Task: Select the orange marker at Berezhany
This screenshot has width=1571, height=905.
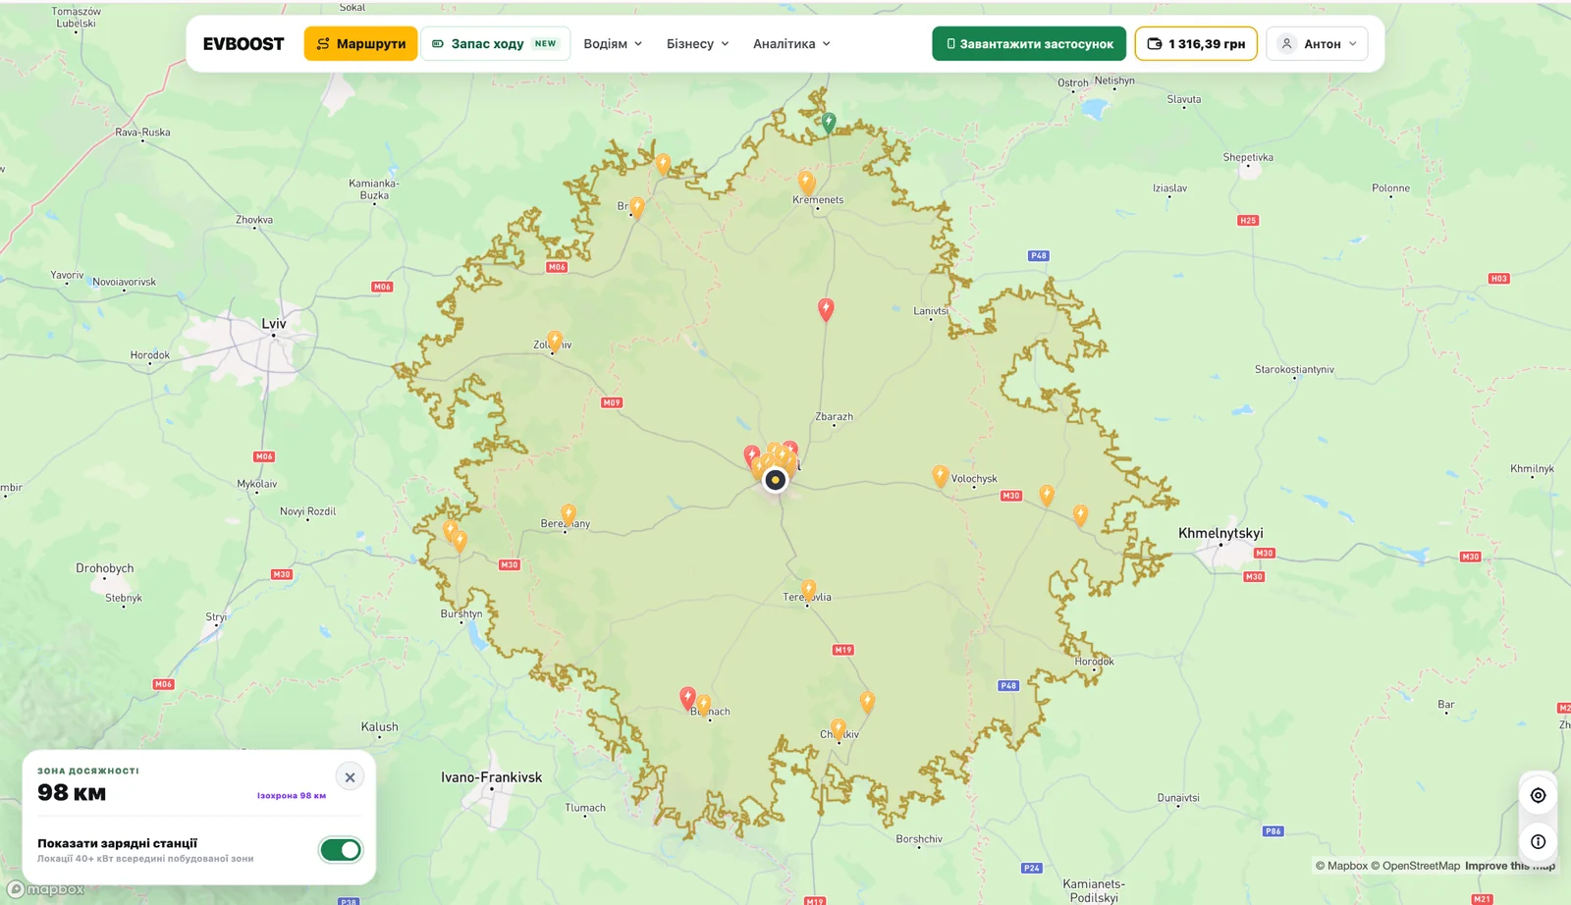Action: [569, 514]
